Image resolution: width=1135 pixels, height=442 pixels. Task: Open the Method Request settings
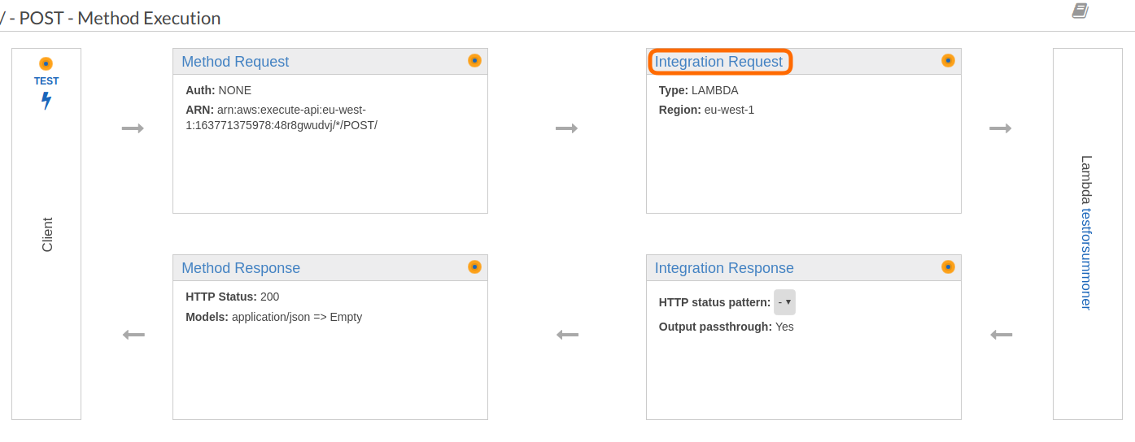click(235, 62)
